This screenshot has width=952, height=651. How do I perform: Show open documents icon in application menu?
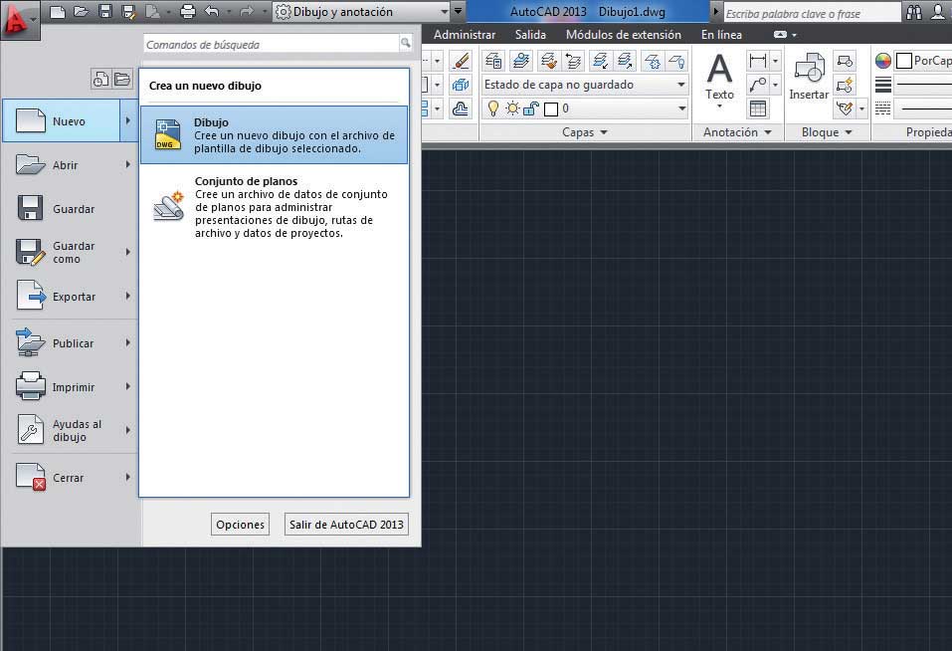[x=122, y=79]
